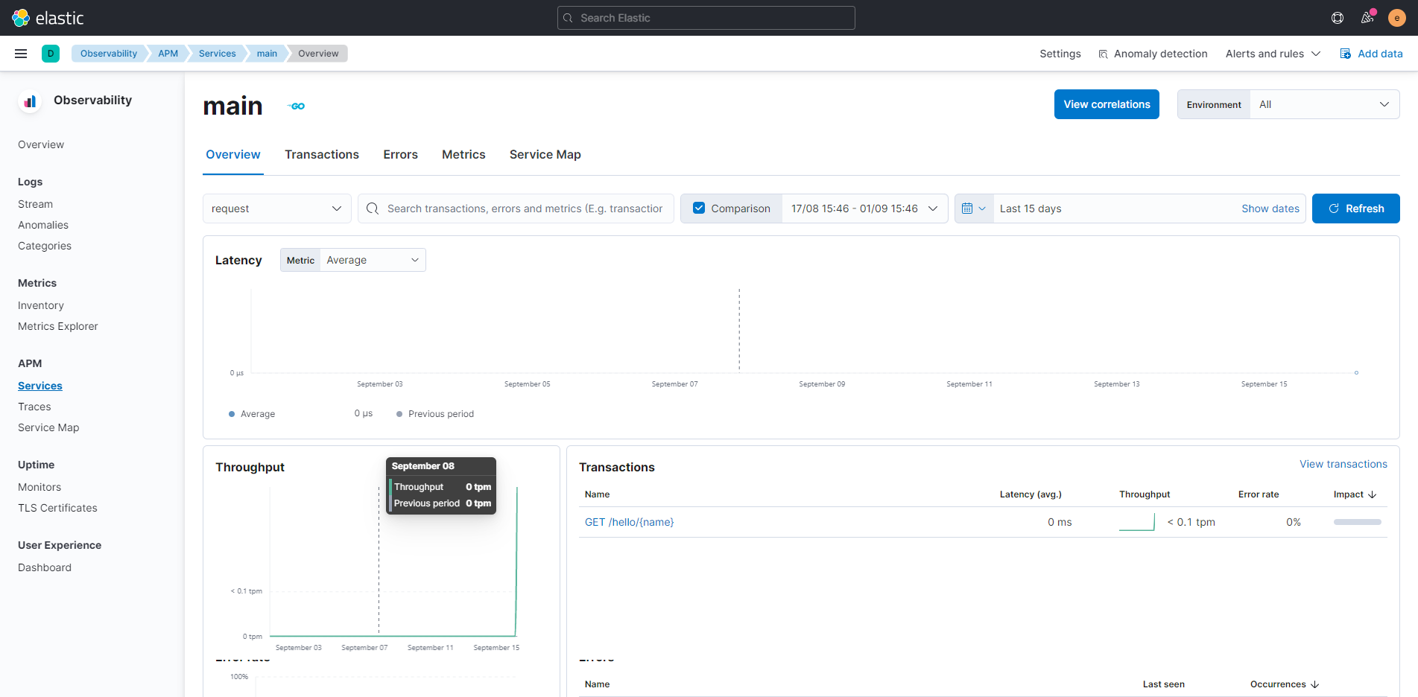Expand the Environment All dropdown
The width and height of the screenshot is (1418, 697).
click(1324, 104)
